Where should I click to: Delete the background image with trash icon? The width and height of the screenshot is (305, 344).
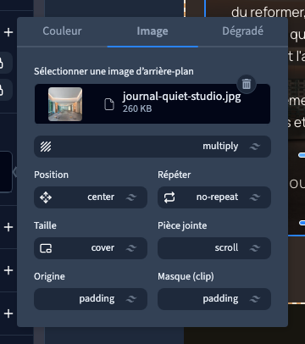point(247,84)
